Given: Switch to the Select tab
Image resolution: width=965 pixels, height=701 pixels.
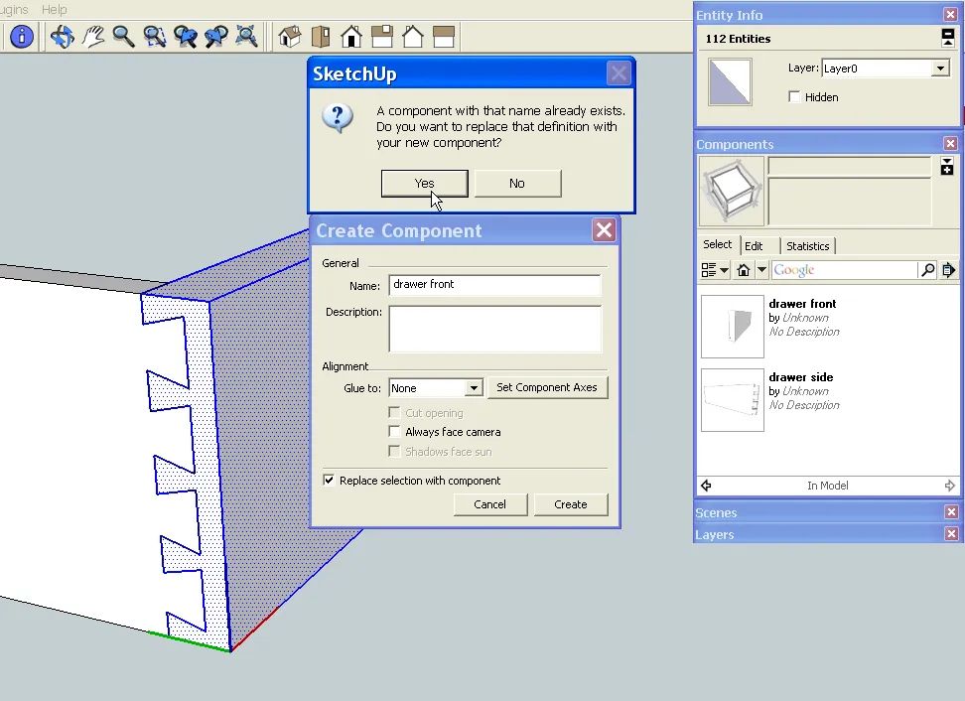Looking at the screenshot, I should tap(718, 244).
